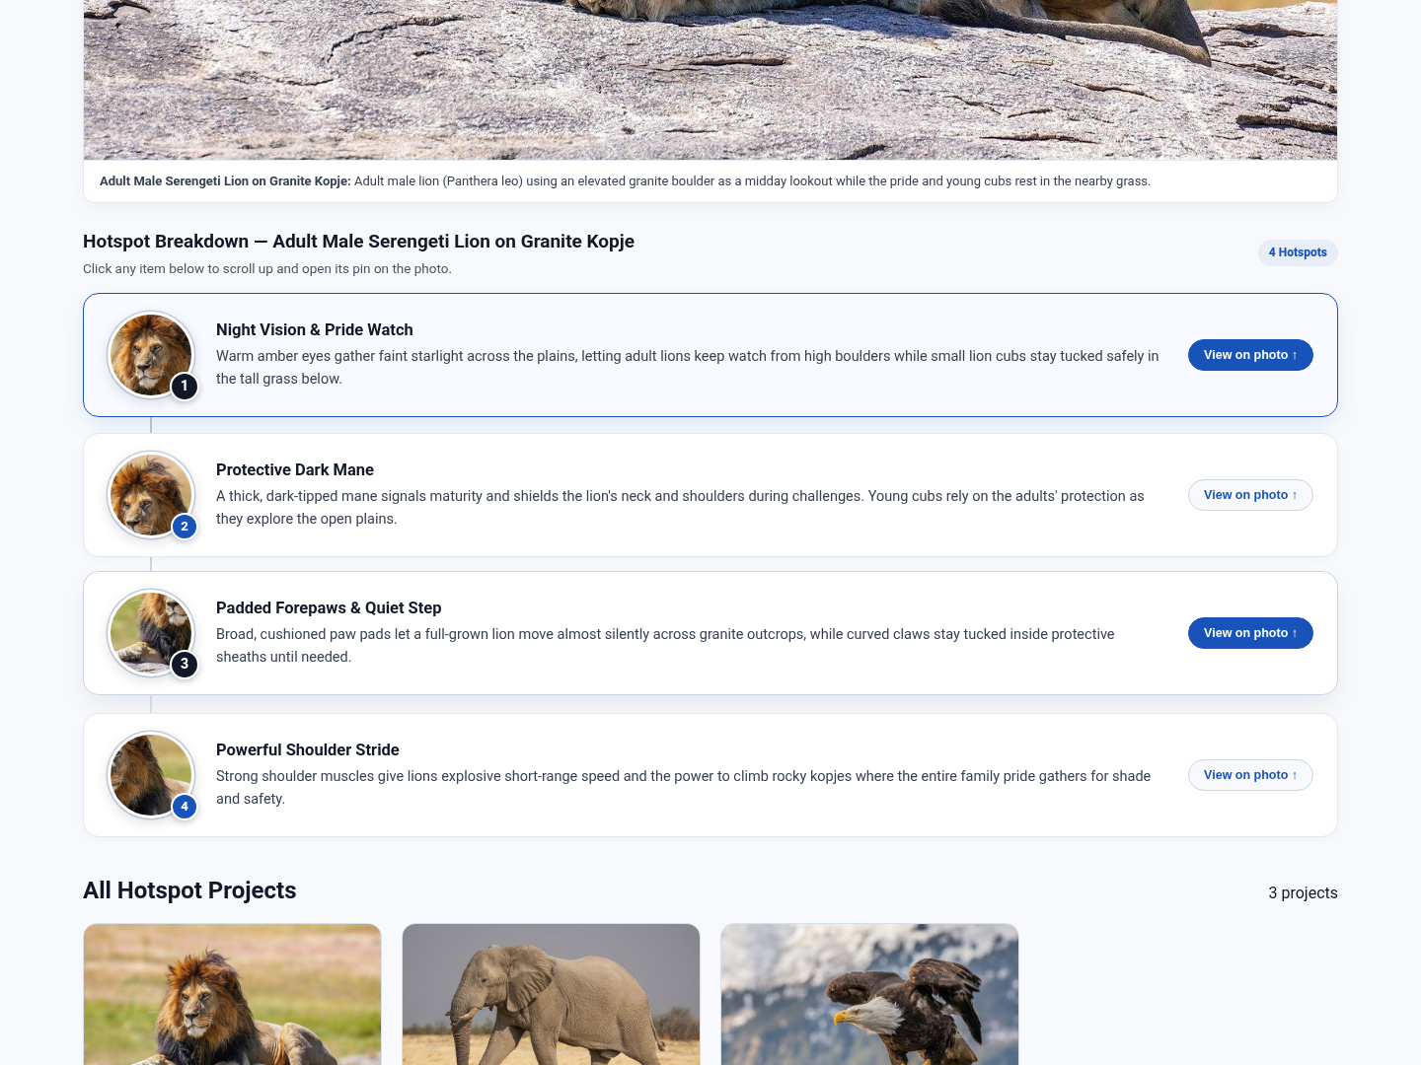Select the Protective Dark Mane title
The width and height of the screenshot is (1421, 1065).
point(295,469)
